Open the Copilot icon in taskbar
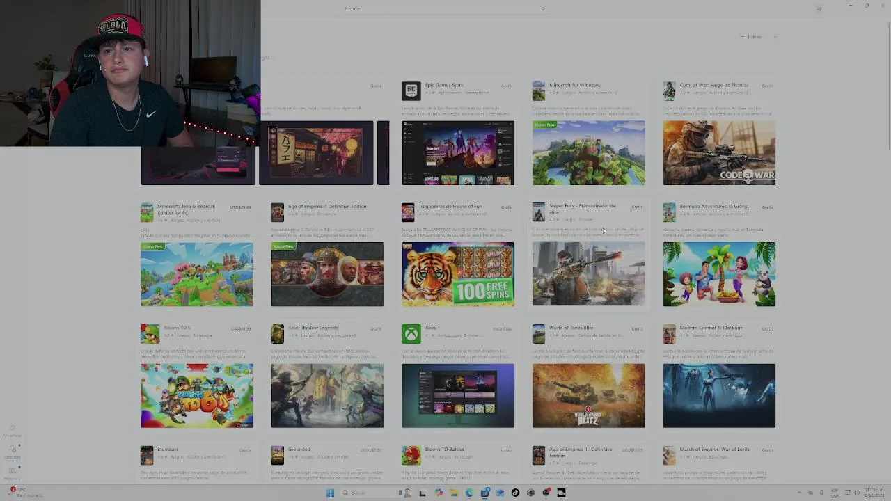This screenshot has width=891, height=501. (439, 493)
